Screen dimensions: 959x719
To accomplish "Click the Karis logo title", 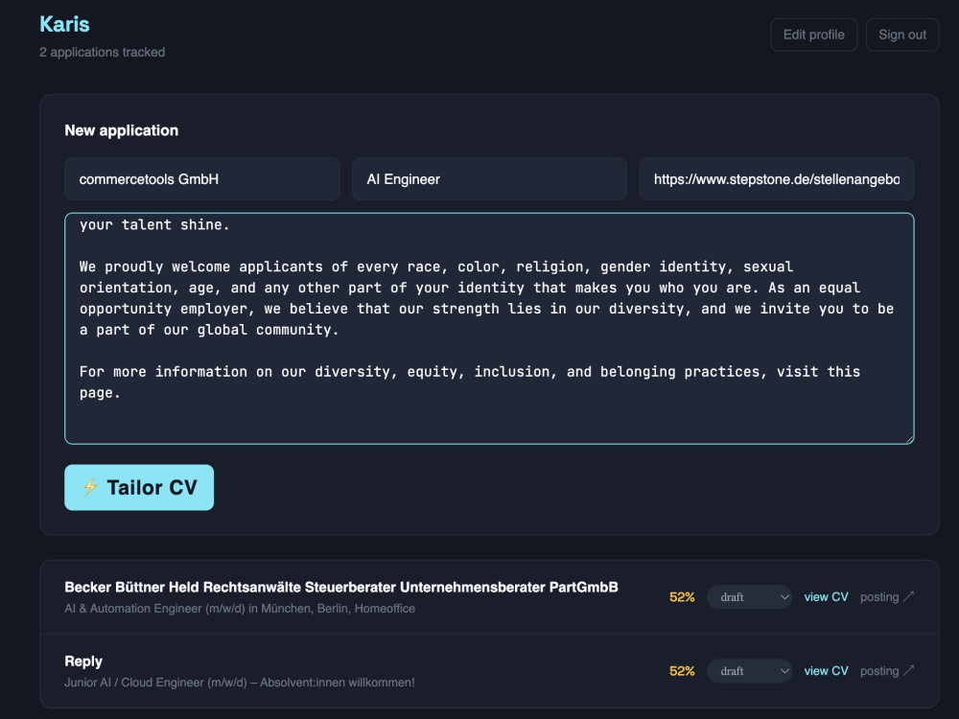I will point(64,25).
